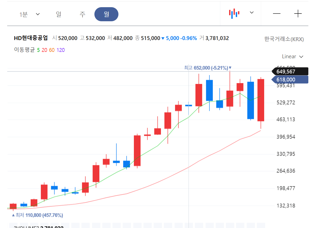
Task: Toggle the 5-period moving average
Action: 38,50
